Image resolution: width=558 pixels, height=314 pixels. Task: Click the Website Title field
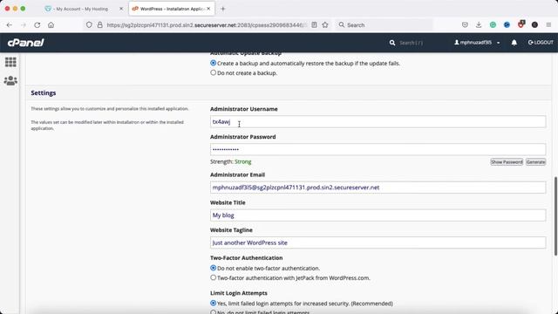[378, 215]
